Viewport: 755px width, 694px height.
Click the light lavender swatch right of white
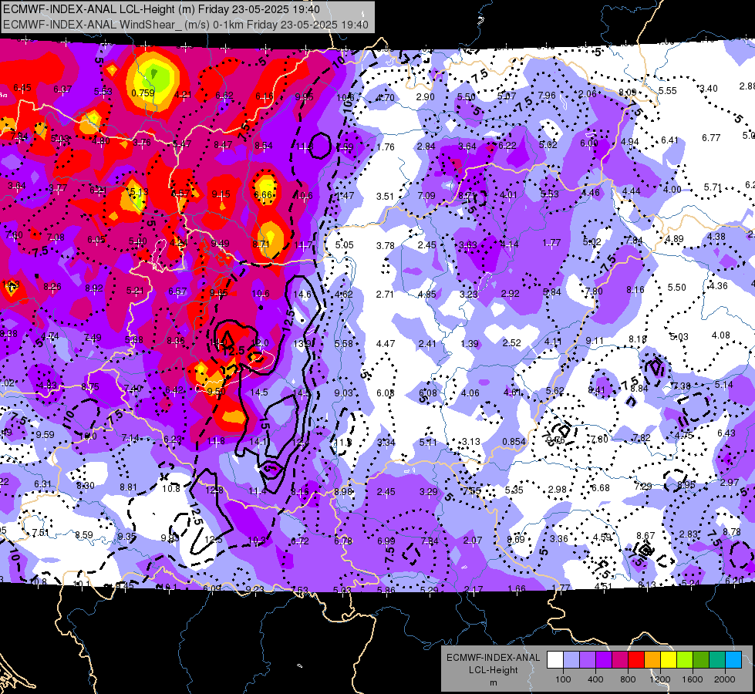pyautogui.click(x=571, y=660)
